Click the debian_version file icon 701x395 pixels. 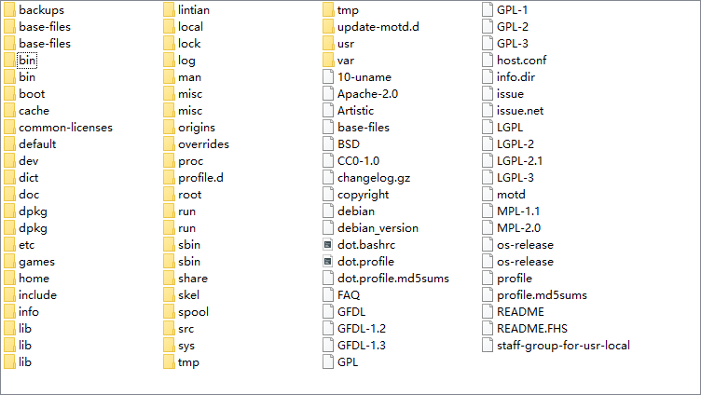click(x=328, y=228)
